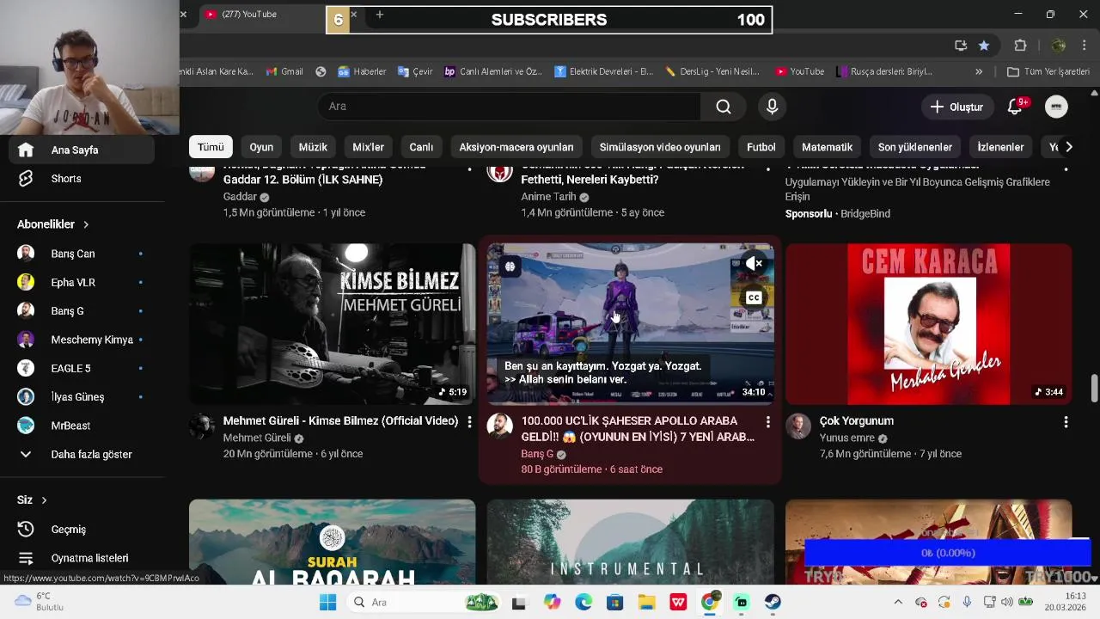Open the Haberler bookmark

pyautogui.click(x=362, y=71)
